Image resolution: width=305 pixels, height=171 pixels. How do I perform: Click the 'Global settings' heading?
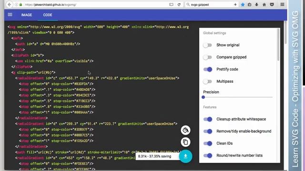(x=214, y=33)
